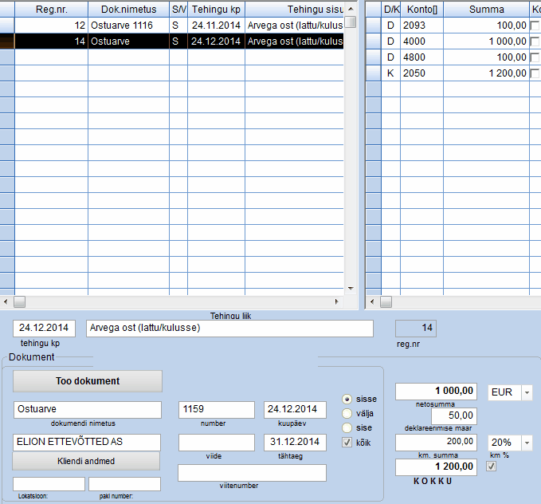The width and height of the screenshot is (541, 504).
Task: Click the account cell 4000
Action: (421, 41)
